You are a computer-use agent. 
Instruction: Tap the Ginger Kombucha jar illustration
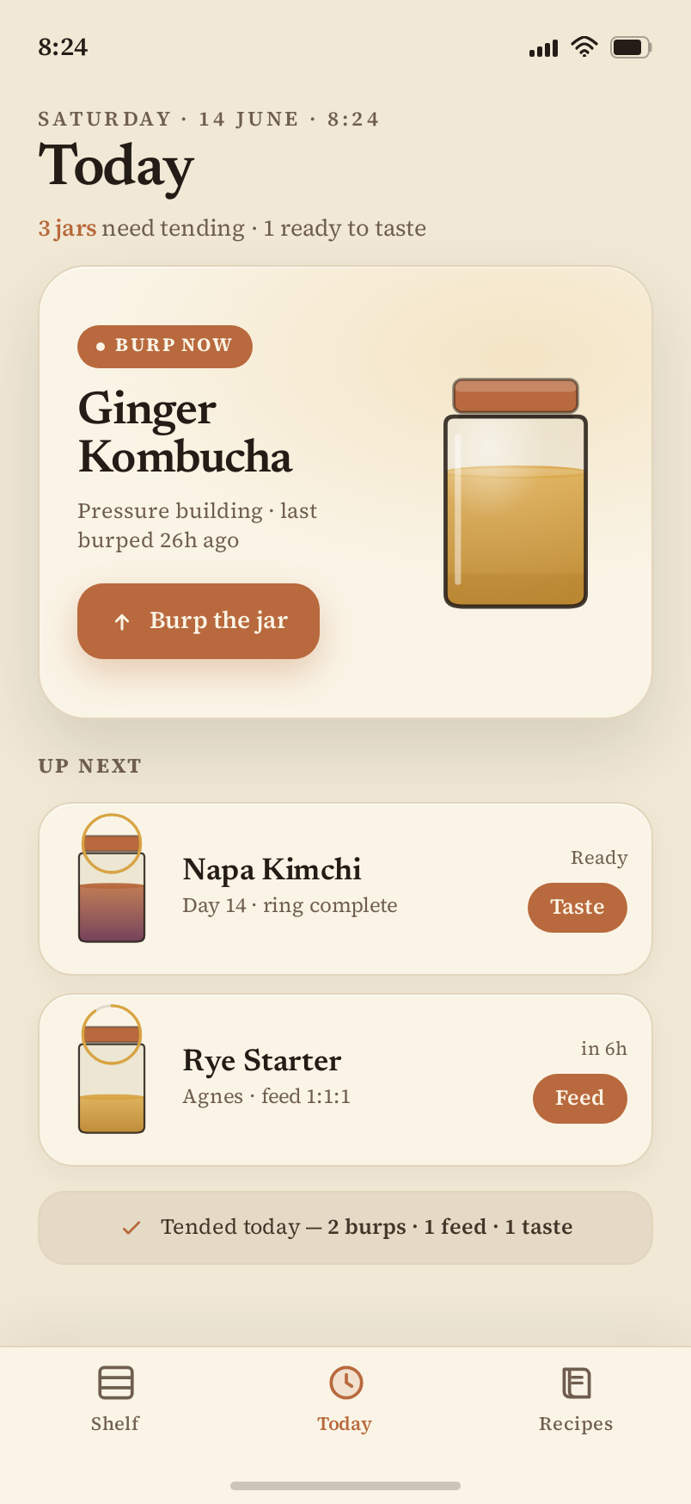pos(516,493)
